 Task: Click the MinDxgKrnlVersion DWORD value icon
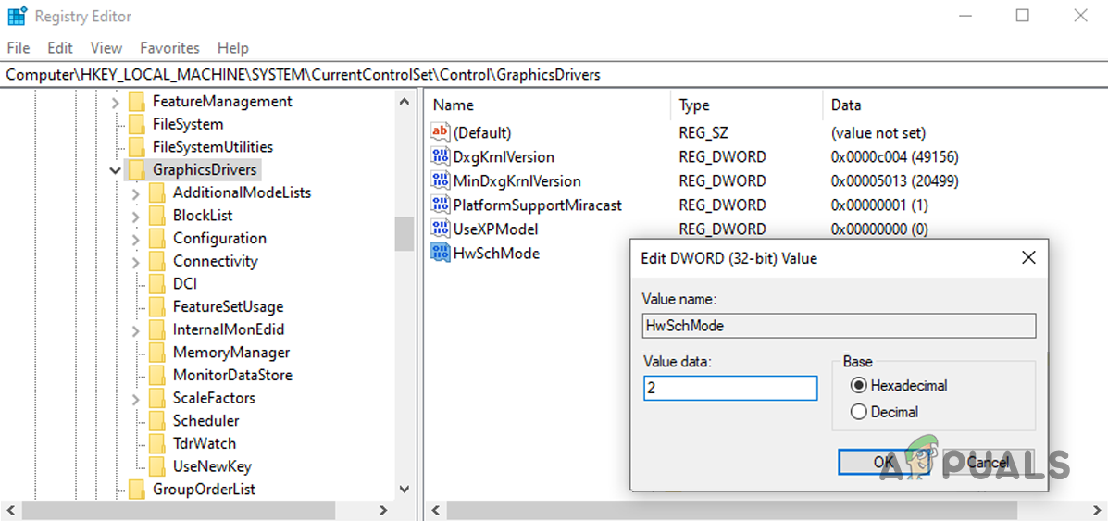[x=441, y=181]
